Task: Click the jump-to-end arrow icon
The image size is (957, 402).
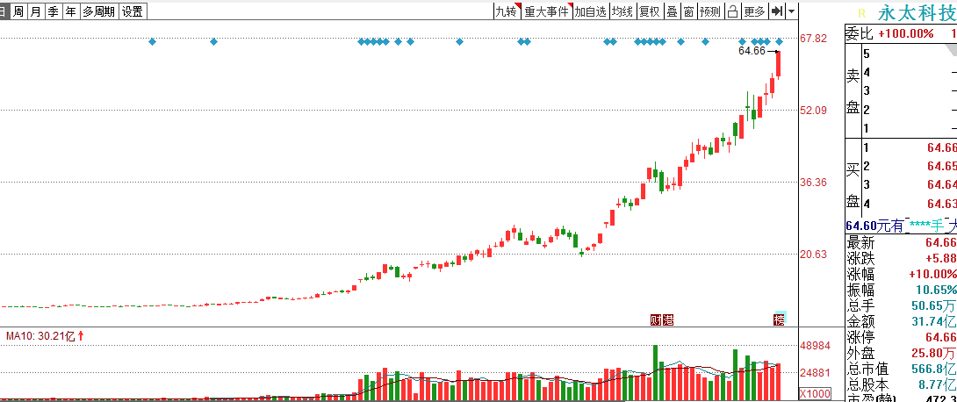Action: 777,11
